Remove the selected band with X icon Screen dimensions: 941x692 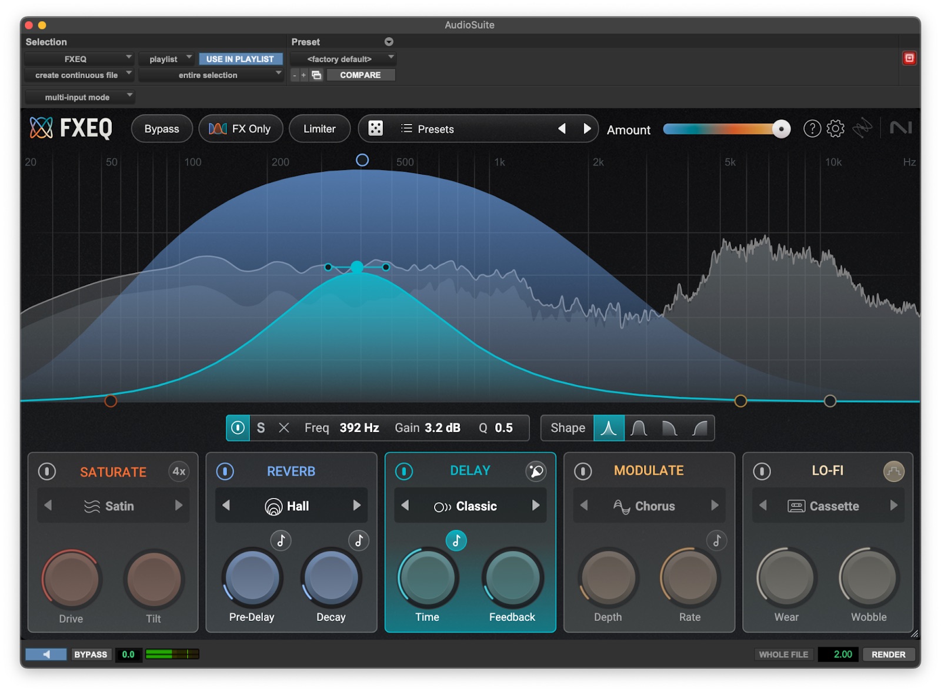(283, 428)
